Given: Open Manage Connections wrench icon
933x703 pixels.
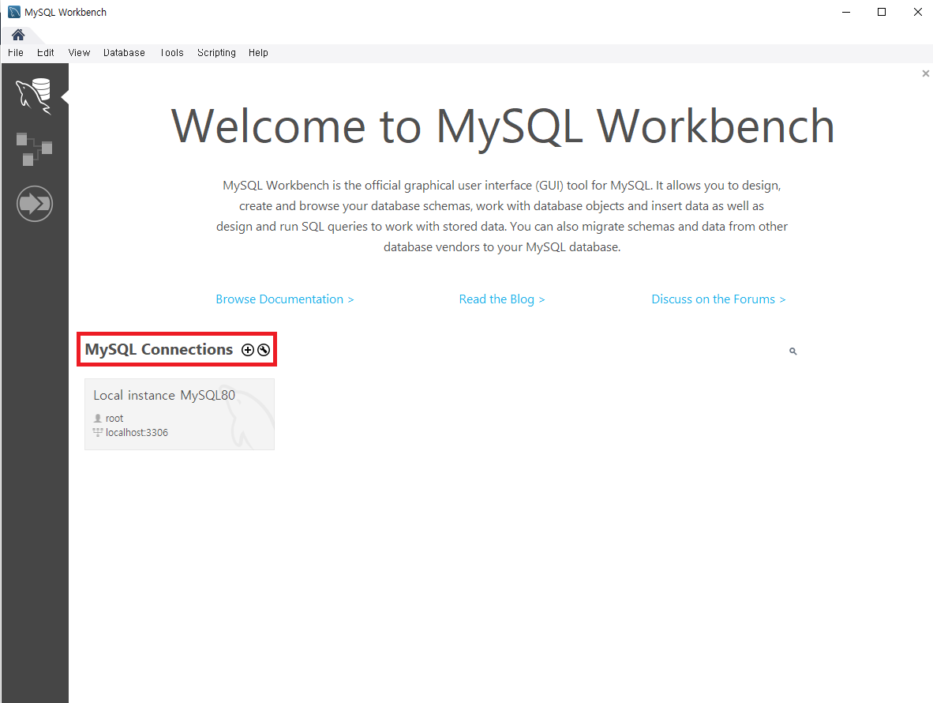Looking at the screenshot, I should 264,350.
